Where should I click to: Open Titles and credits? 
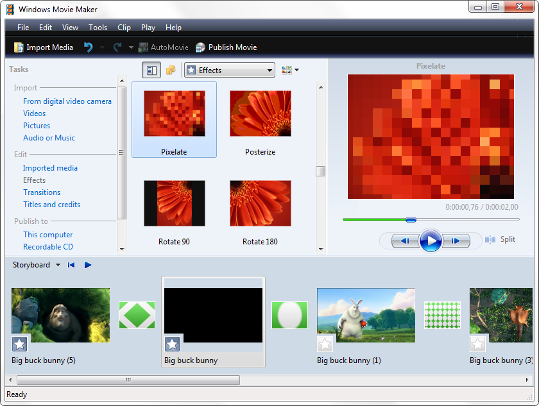pyautogui.click(x=51, y=205)
